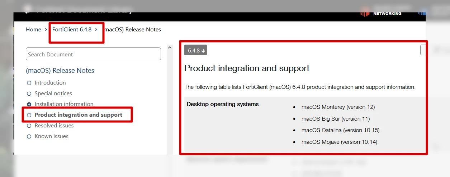450x177 pixels.
Task: Click the circle bullet beside Introduction
Action: (29, 83)
